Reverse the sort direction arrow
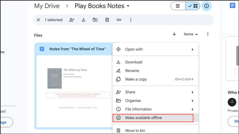239x134 pixels. 174,34
